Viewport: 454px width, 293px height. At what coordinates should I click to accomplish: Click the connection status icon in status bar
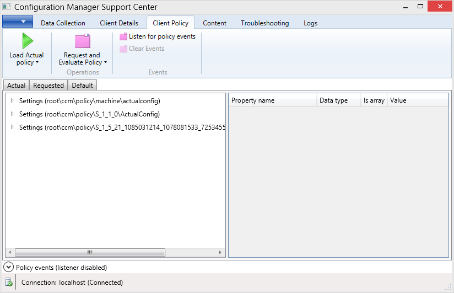9,282
